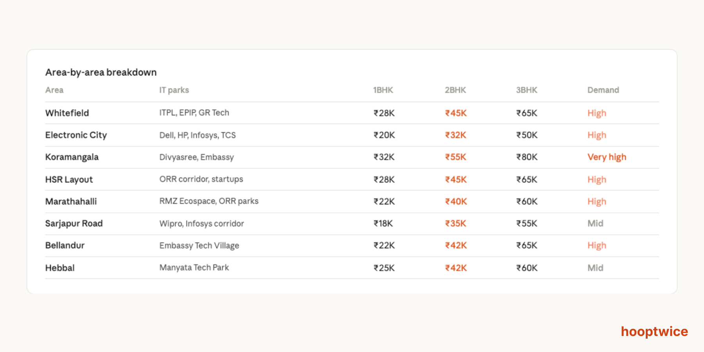The height and width of the screenshot is (352, 704).
Task: Click the hooptwice brand logo
Action: 654,332
